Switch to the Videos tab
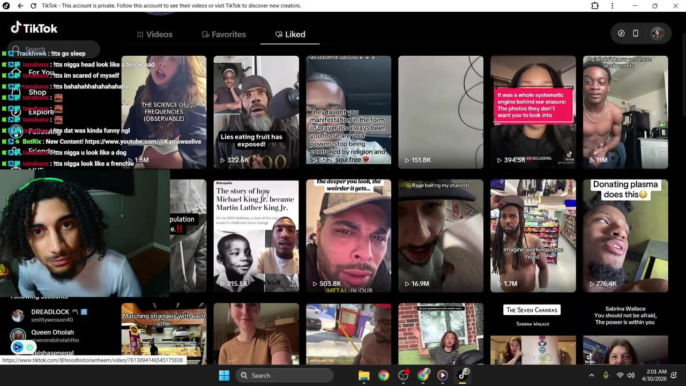Image resolution: width=686 pixels, height=386 pixels. coord(154,34)
